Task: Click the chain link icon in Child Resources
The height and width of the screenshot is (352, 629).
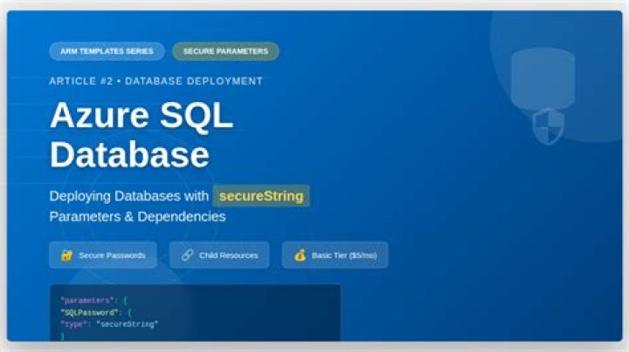Action: (187, 255)
